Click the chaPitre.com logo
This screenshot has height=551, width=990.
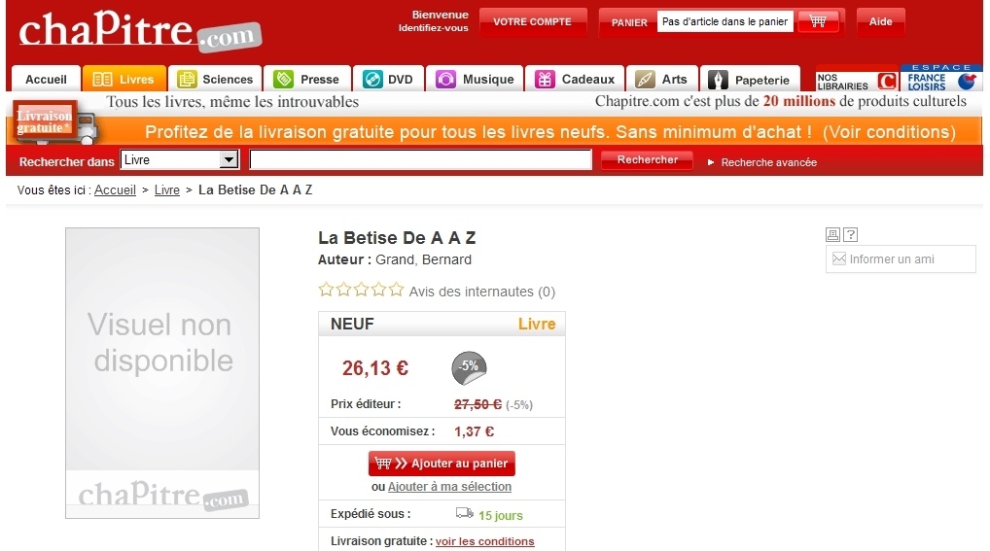140,31
